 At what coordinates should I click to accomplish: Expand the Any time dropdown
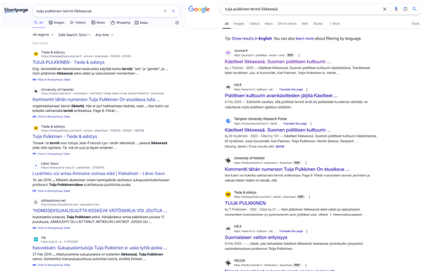pos(104,34)
